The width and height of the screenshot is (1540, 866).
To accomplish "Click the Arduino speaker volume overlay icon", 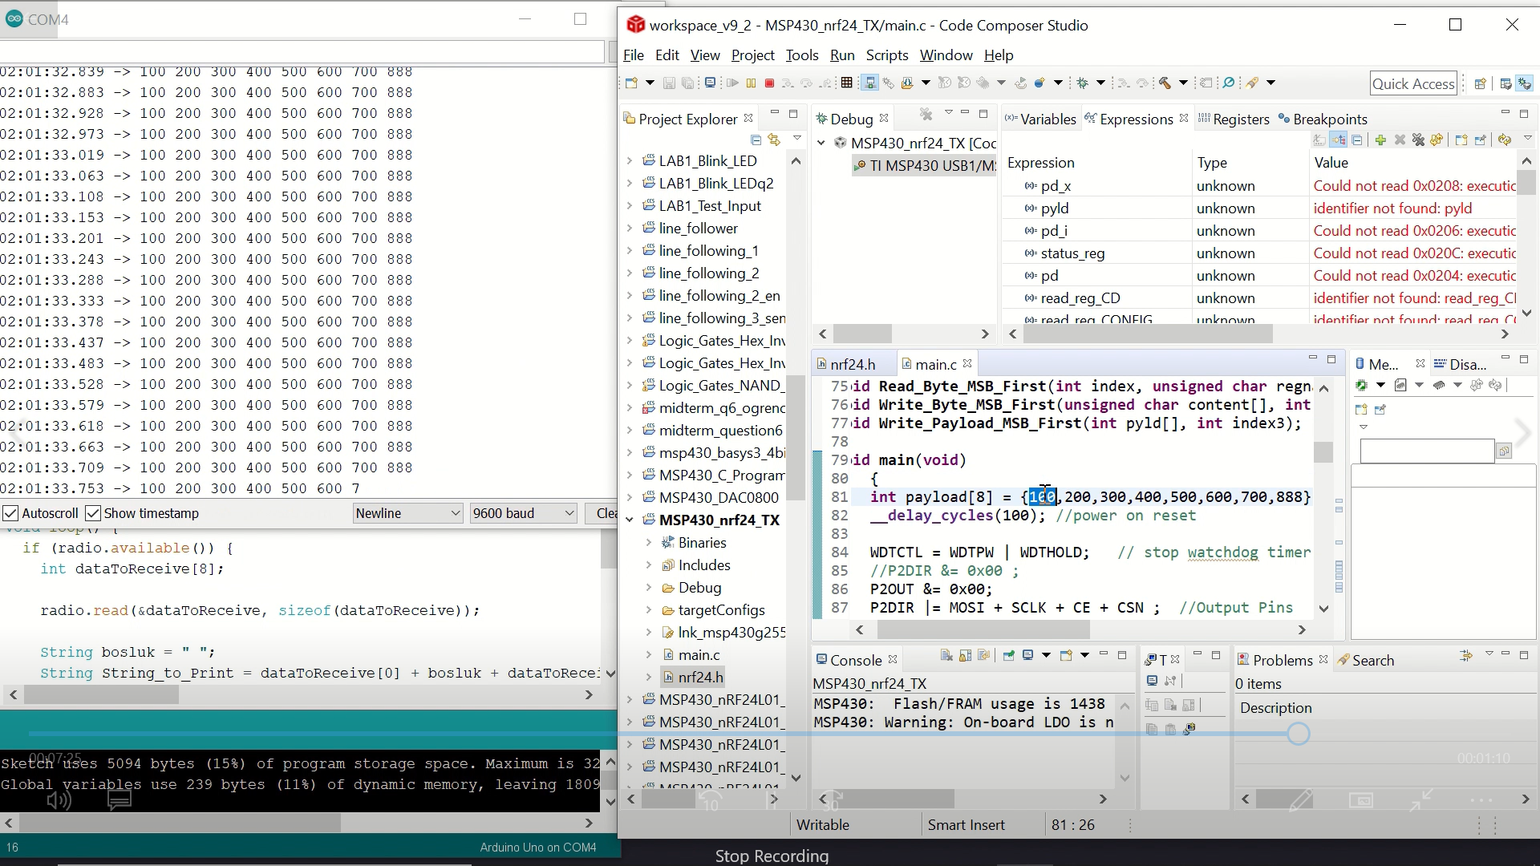I will [x=59, y=799].
